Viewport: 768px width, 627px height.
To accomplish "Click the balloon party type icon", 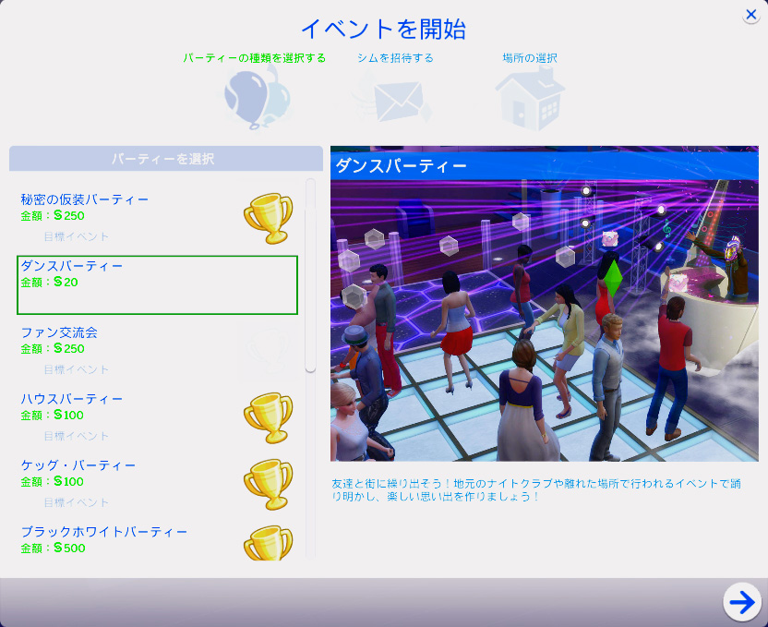I will [x=256, y=96].
